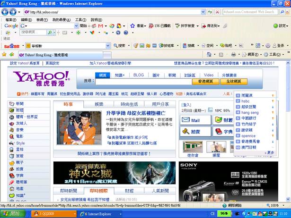This screenshot has height=218, width=291.
Task: Open 新聞 in the left sidebar
Action: click(x=20, y=104)
